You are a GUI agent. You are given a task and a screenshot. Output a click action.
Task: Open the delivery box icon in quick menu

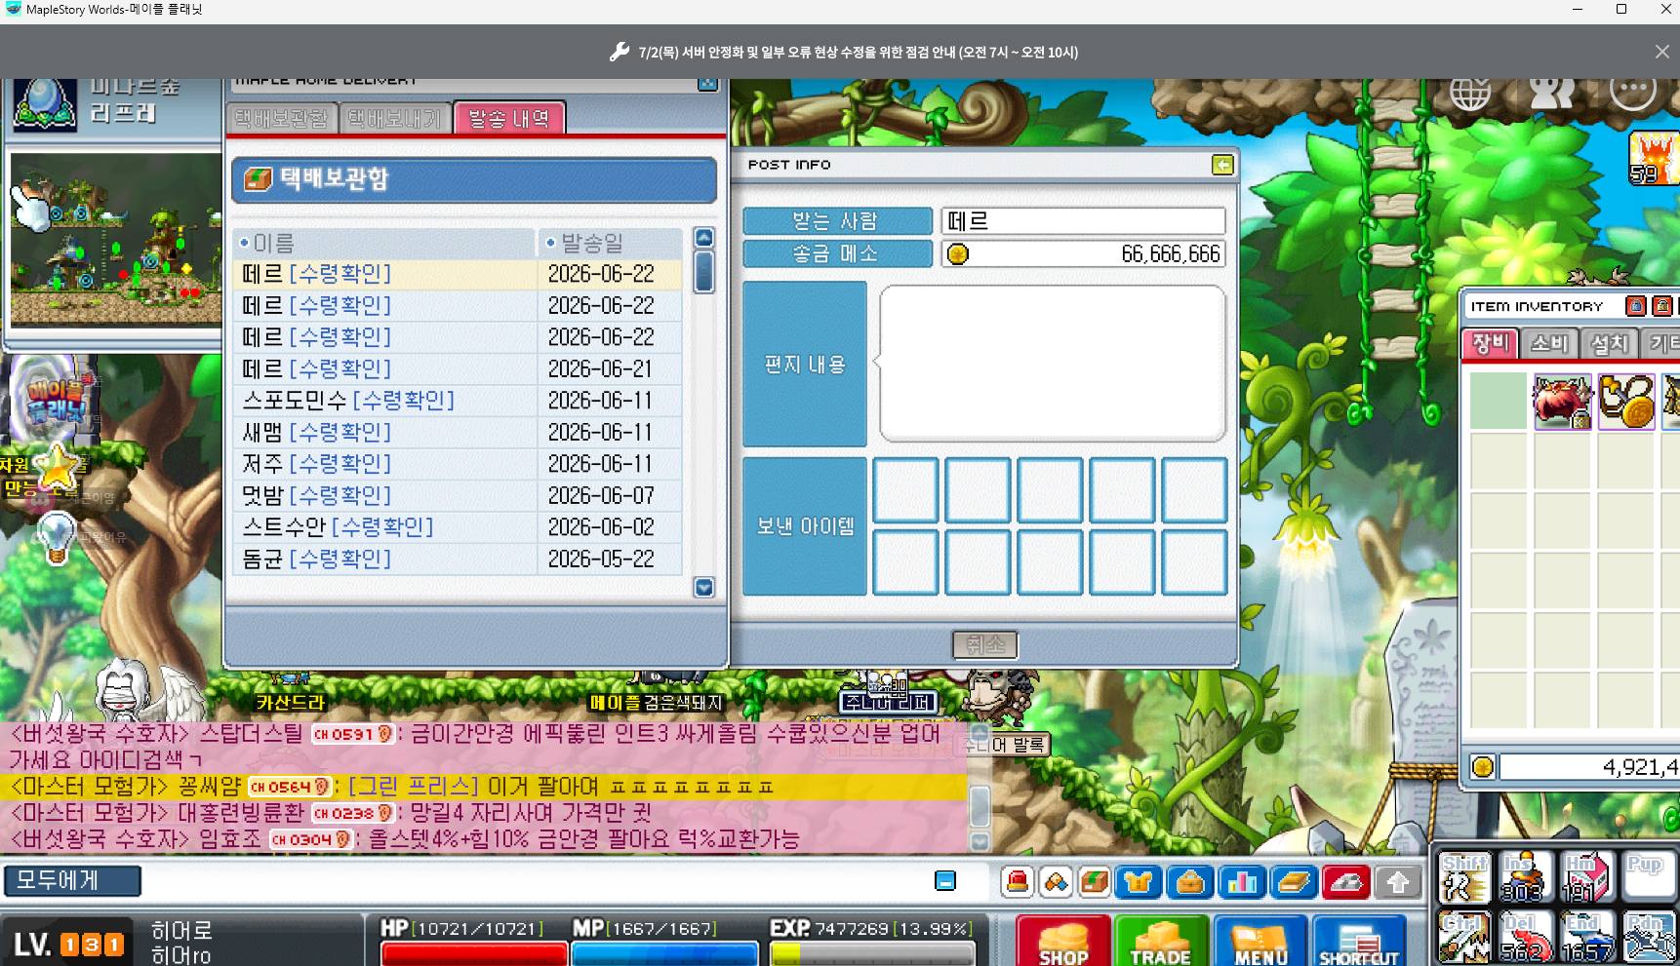(1094, 883)
